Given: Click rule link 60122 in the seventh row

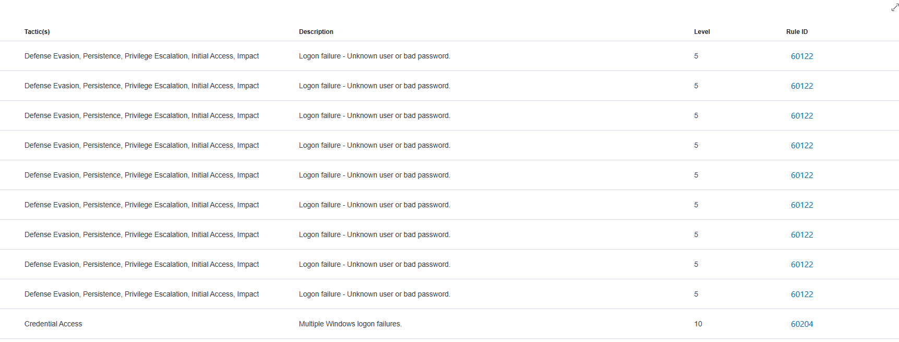Looking at the screenshot, I should click(802, 234).
